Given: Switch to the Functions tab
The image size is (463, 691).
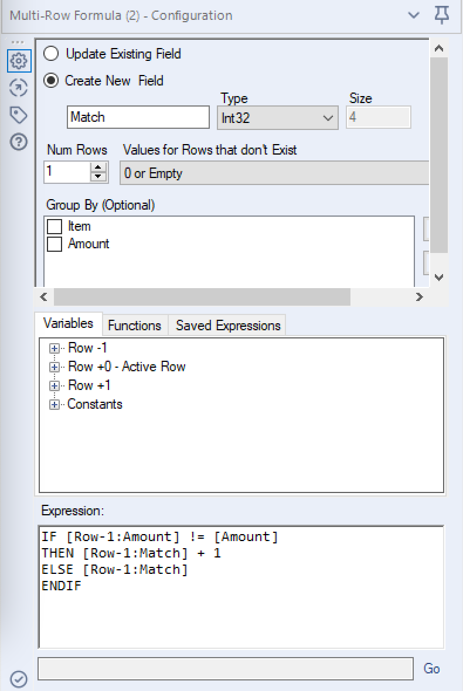Looking at the screenshot, I should pyautogui.click(x=134, y=326).
